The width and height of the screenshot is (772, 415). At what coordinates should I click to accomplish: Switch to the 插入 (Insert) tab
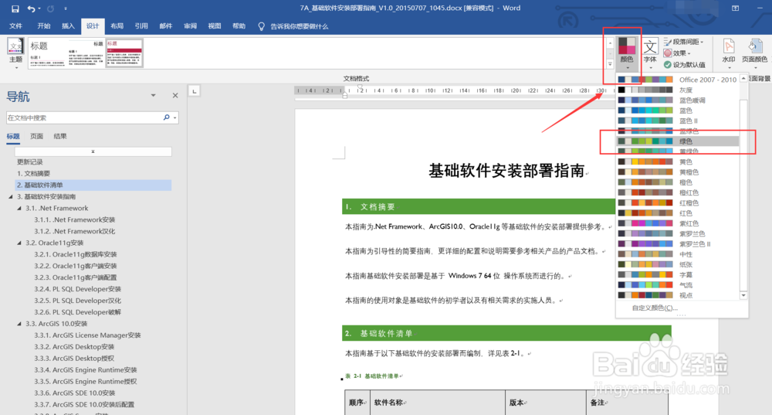point(68,26)
